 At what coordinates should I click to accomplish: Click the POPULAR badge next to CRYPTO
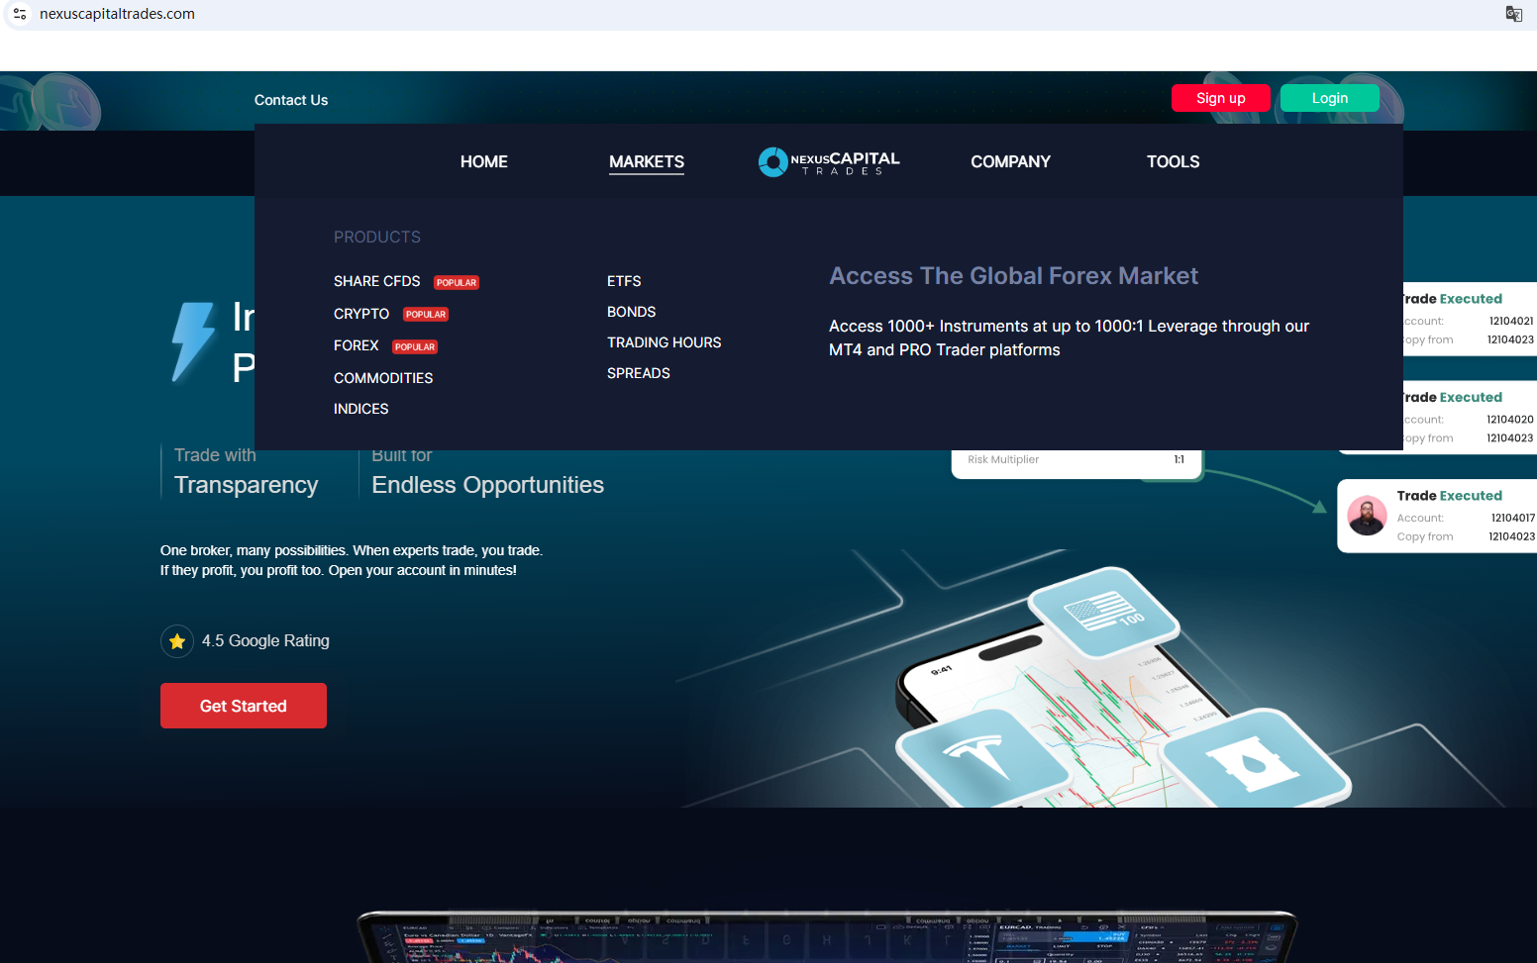point(426,315)
